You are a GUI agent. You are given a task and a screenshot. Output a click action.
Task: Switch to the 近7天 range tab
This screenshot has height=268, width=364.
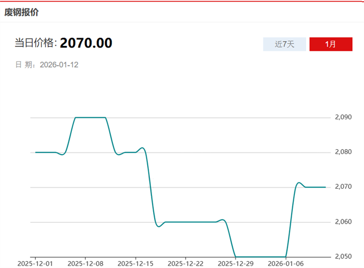click(x=284, y=44)
